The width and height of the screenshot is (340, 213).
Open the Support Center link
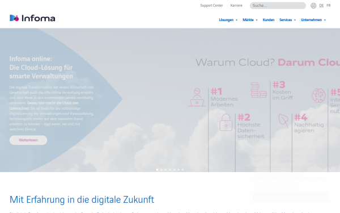pos(211,6)
